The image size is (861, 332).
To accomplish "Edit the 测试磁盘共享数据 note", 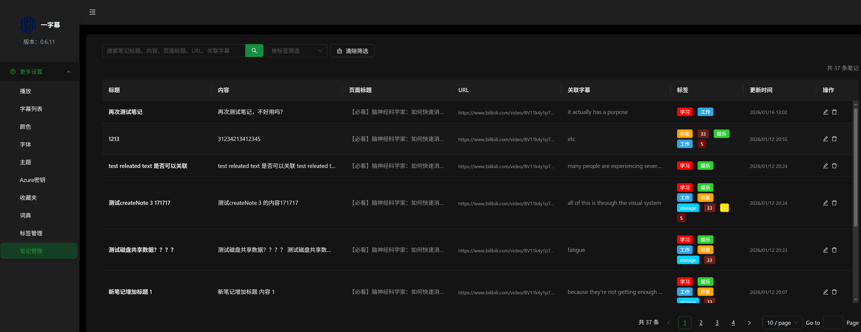I will pyautogui.click(x=825, y=250).
